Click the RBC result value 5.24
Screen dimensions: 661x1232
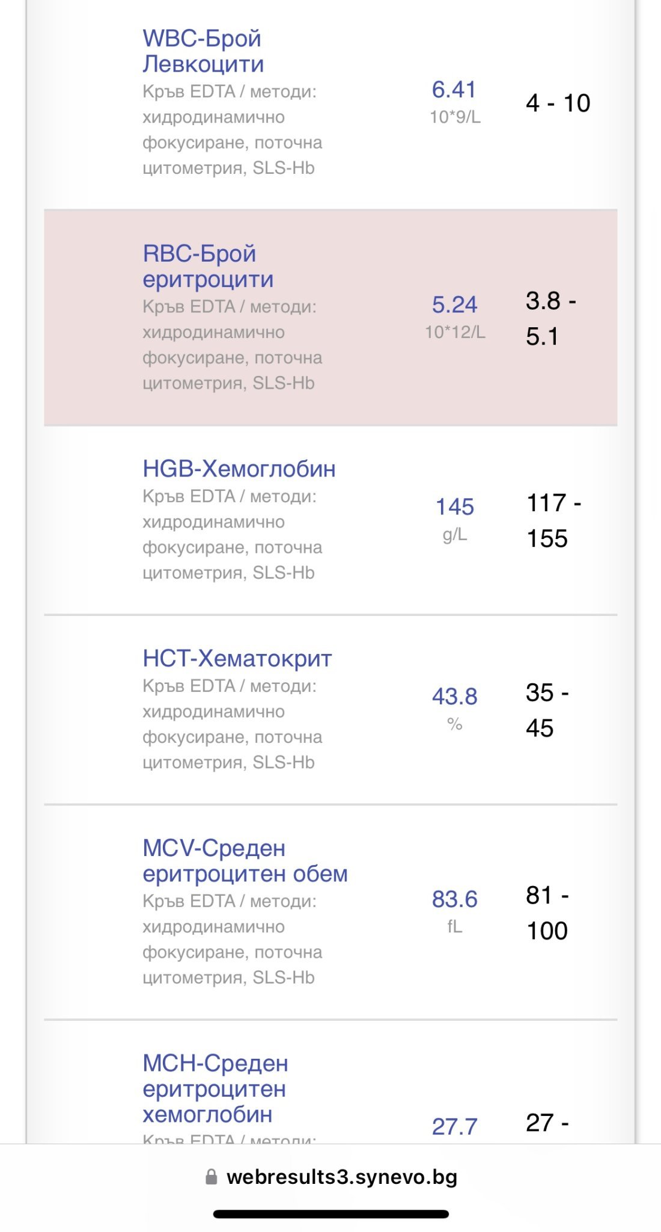point(454,304)
